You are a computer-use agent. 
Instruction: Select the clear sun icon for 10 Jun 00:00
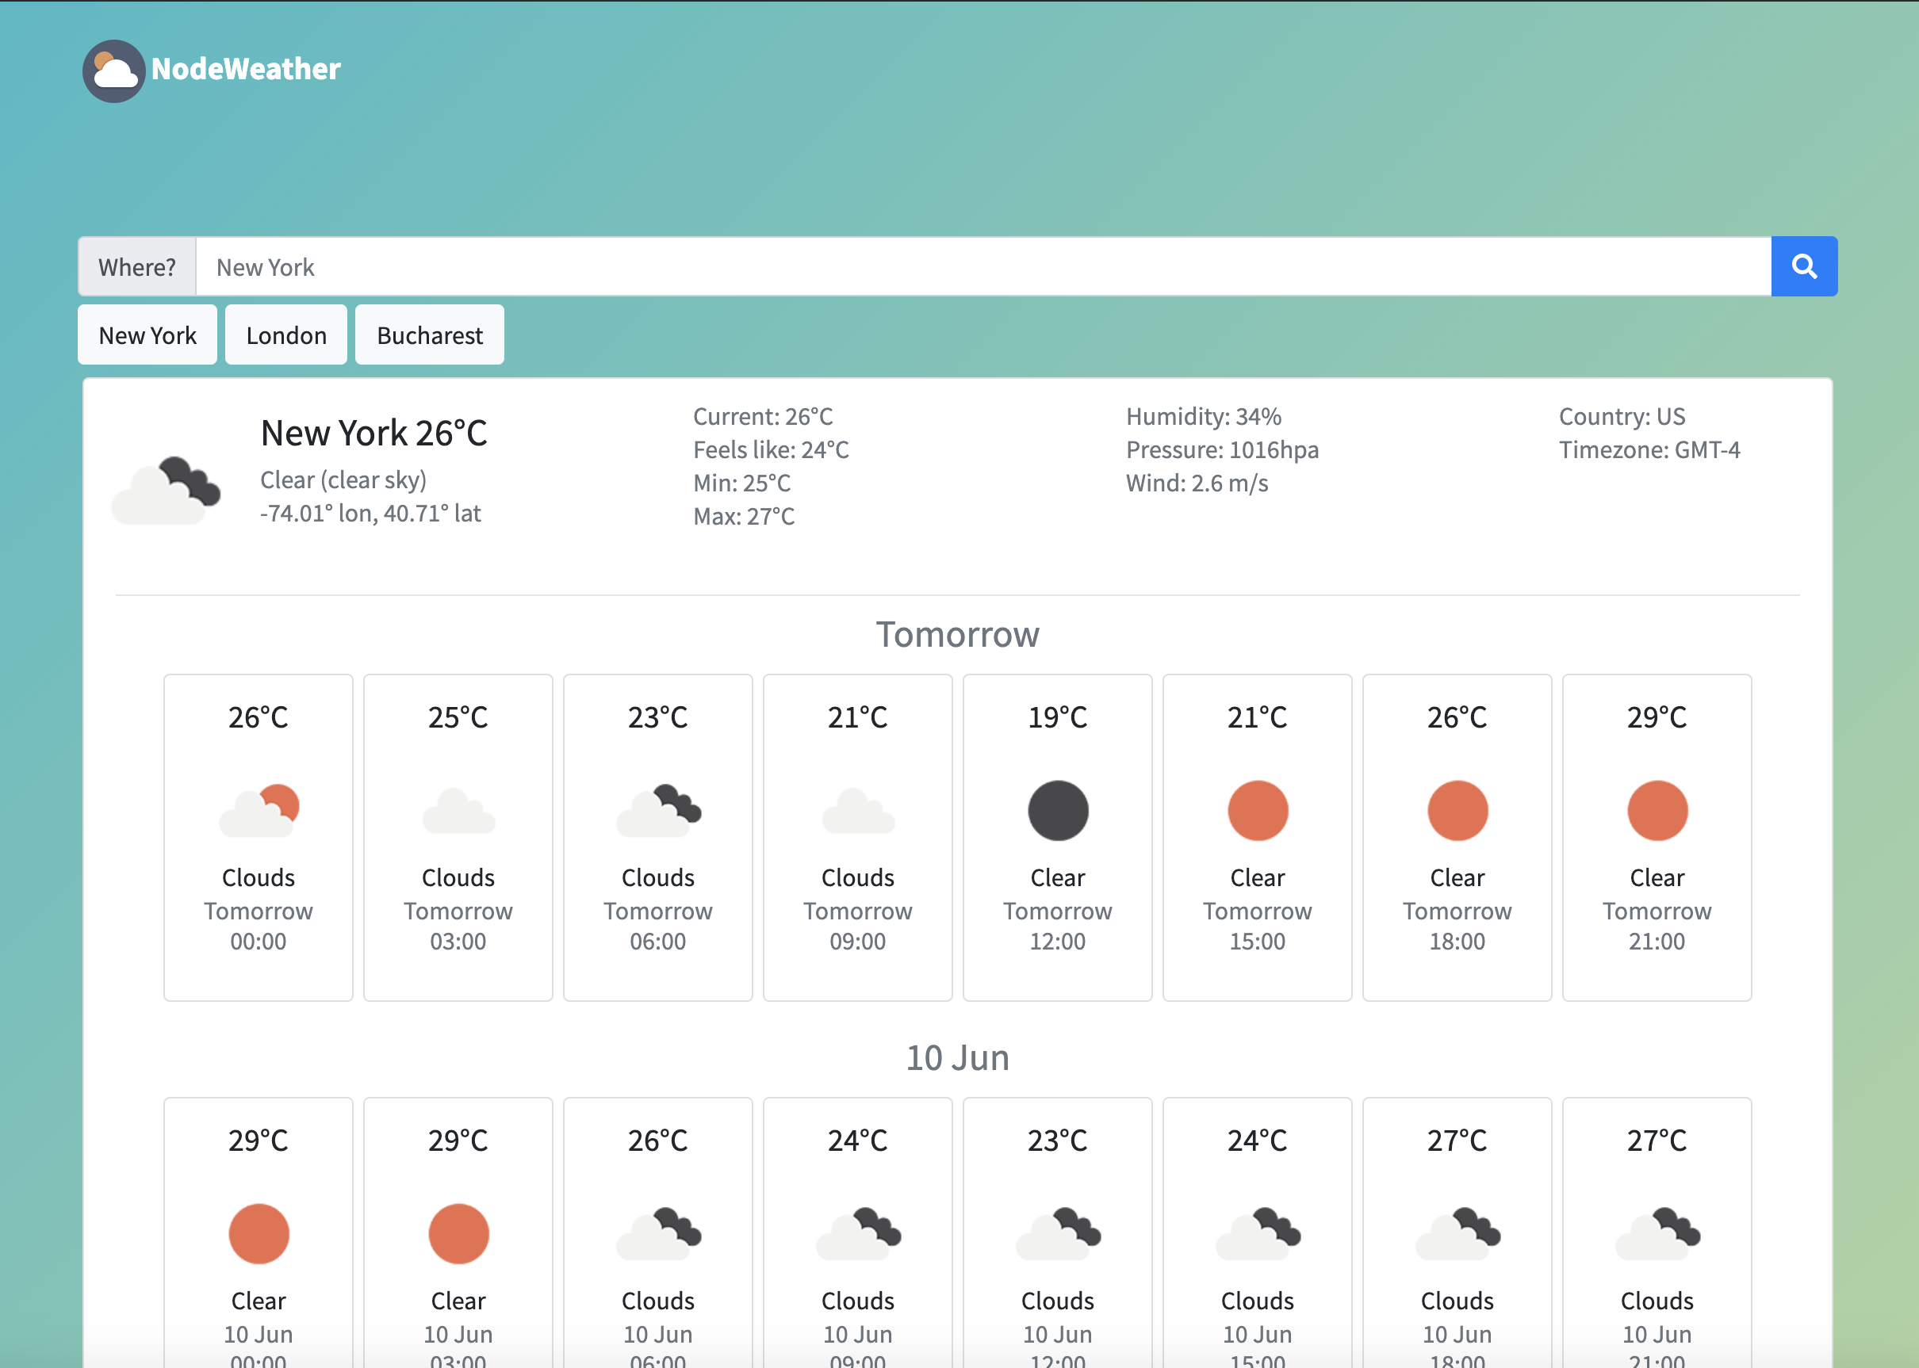coord(259,1233)
